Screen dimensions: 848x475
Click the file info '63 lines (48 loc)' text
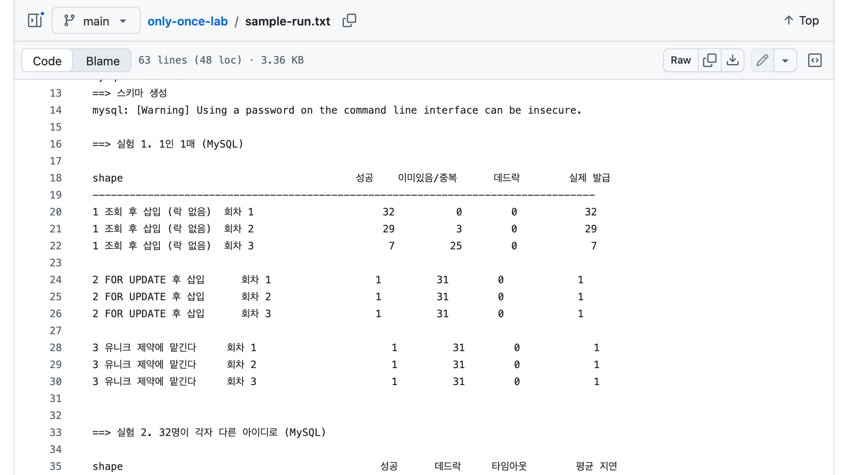pos(190,60)
